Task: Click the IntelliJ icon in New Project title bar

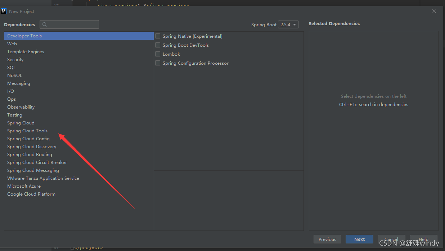Action: 4,11
